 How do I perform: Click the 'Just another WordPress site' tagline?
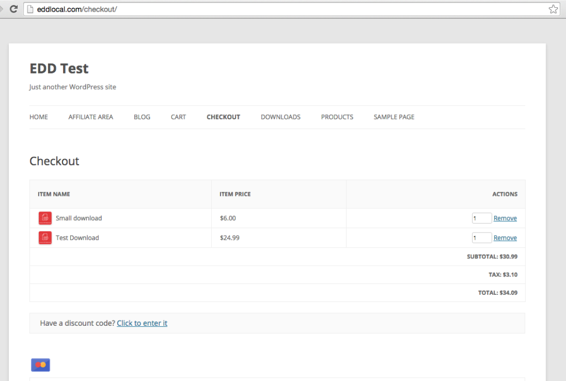72,87
